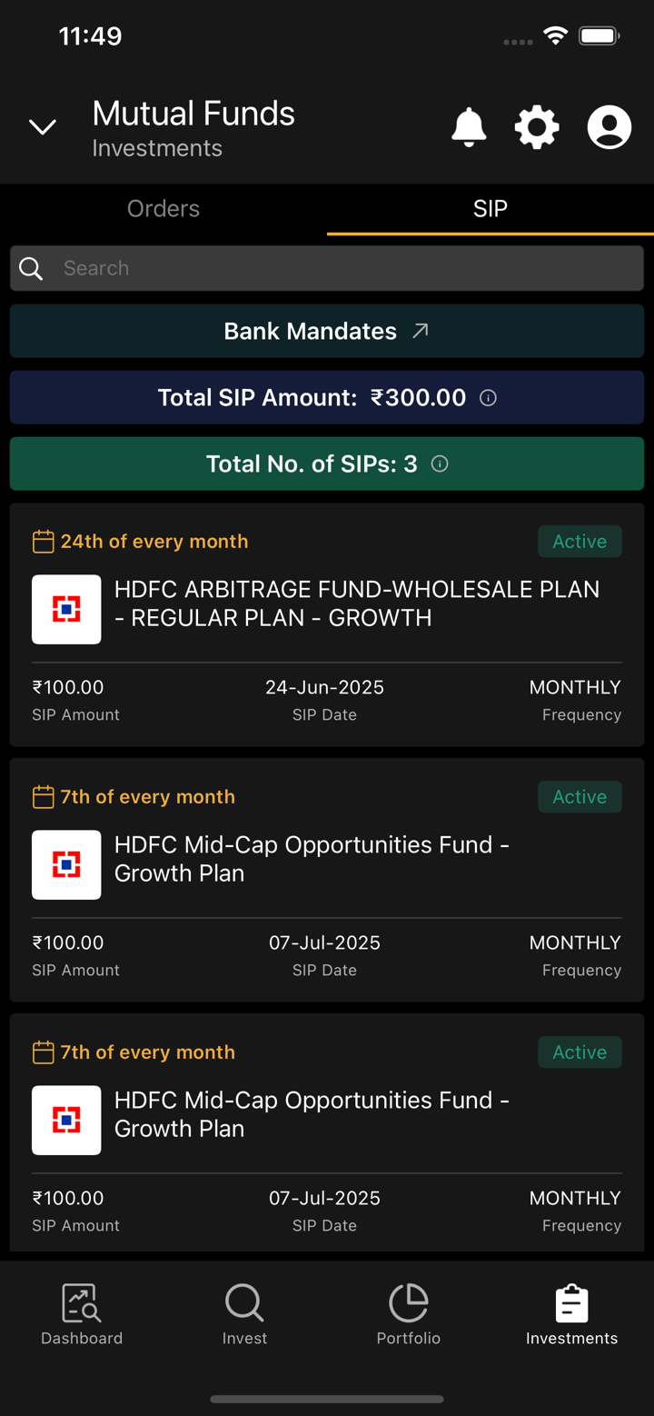Tap Active badge on the 24th SIP

(580, 542)
